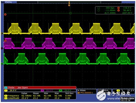Click the sample rate readout box

pyautogui.click(x=104, y=91)
